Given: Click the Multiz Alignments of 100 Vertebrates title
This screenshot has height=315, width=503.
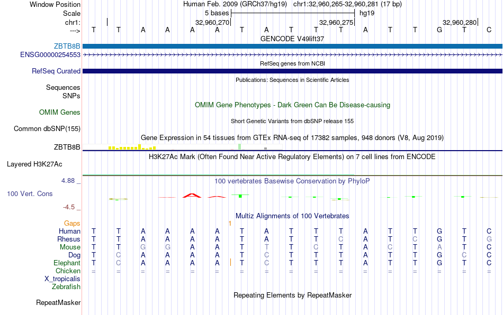Looking at the screenshot, I should (292, 216).
